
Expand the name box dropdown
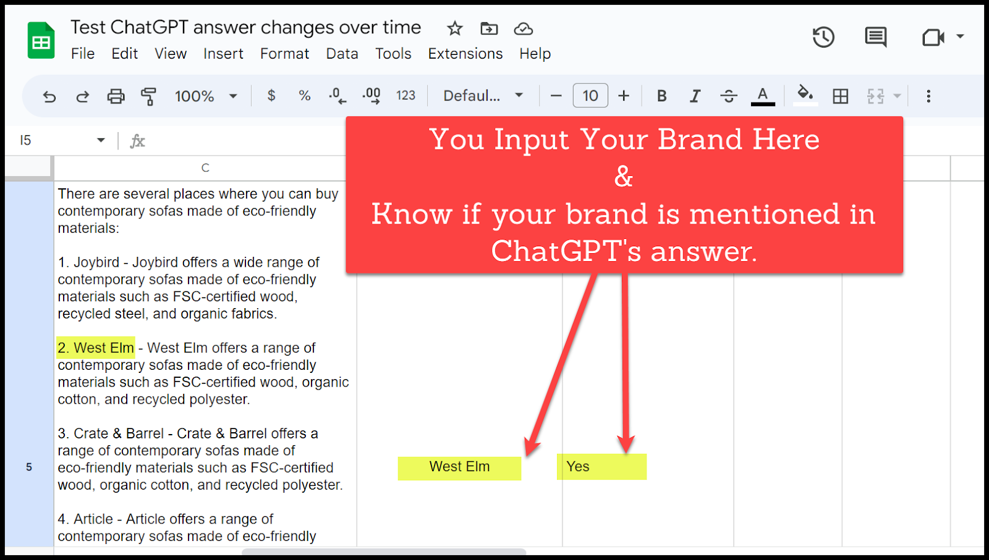point(101,140)
